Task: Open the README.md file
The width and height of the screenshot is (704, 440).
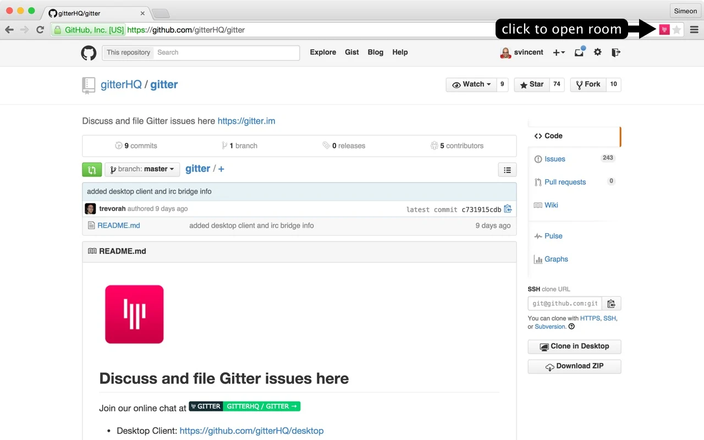Action: coord(119,226)
